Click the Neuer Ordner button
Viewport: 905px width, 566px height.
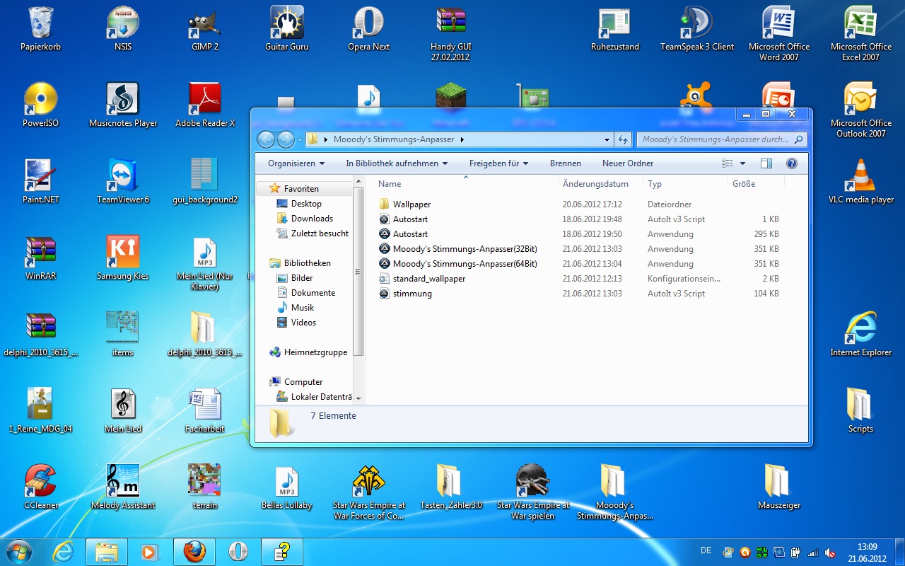coord(628,163)
